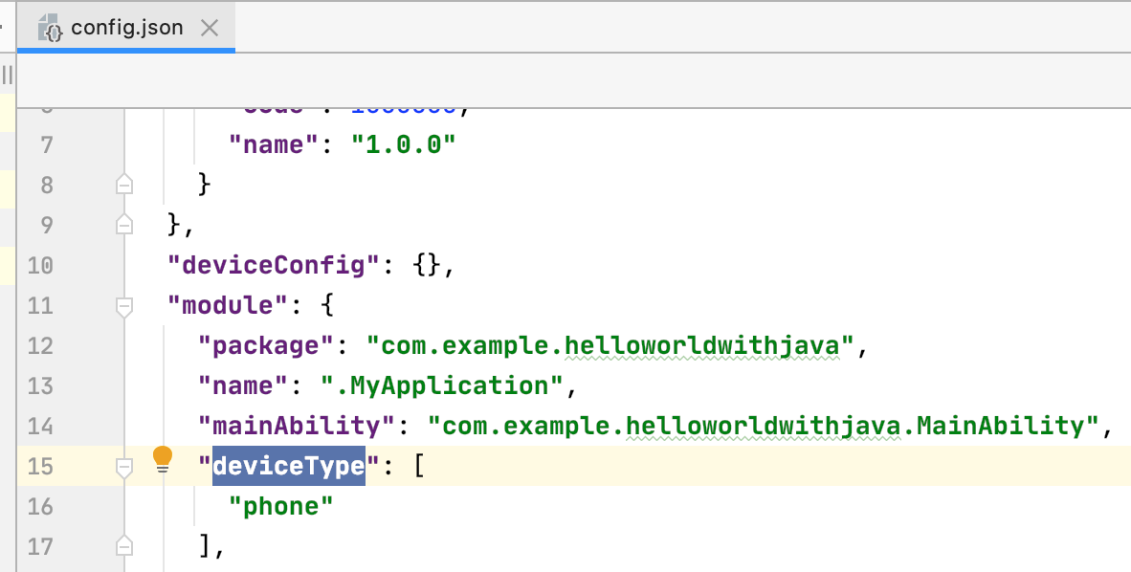Click the "phone" array value
The width and height of the screenshot is (1131, 572).
click(x=281, y=506)
